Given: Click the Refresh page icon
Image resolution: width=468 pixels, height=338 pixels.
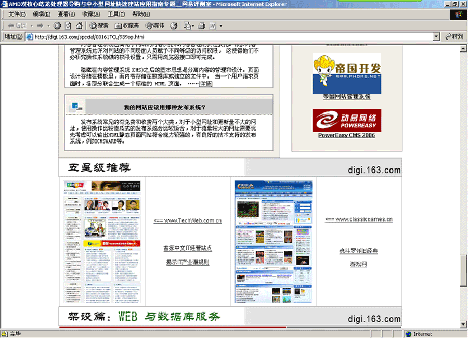Looking at the screenshot, I should coord(68,25).
